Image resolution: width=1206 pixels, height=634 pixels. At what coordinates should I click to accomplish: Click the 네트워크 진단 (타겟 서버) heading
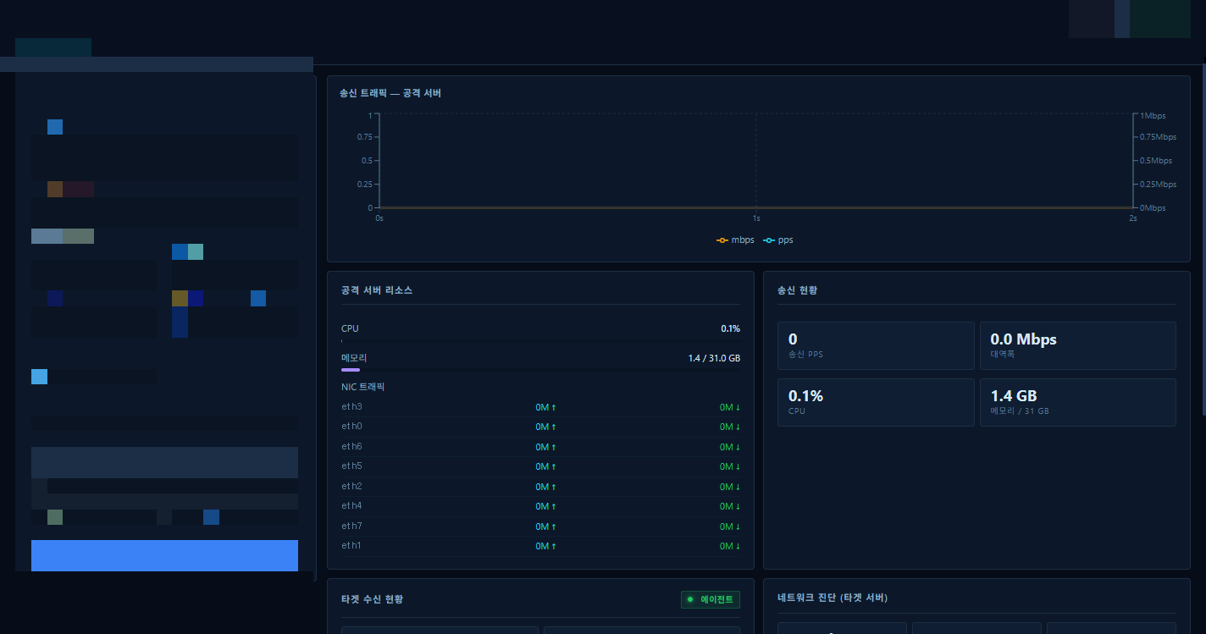(x=832, y=598)
